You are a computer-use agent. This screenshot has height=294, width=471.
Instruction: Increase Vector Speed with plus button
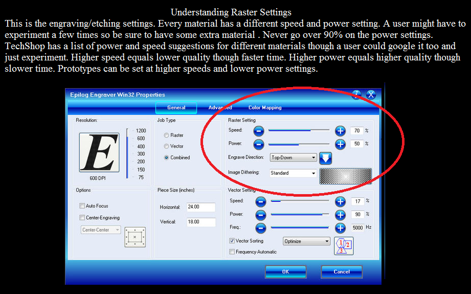[x=340, y=201]
